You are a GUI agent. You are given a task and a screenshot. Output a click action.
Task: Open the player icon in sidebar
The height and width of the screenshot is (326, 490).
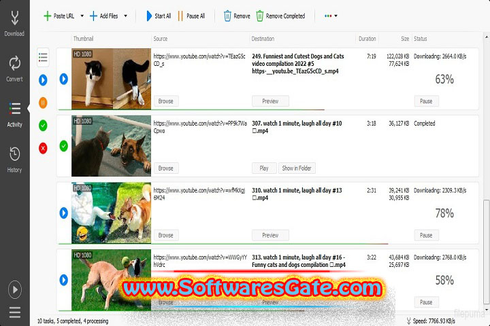(x=15, y=289)
